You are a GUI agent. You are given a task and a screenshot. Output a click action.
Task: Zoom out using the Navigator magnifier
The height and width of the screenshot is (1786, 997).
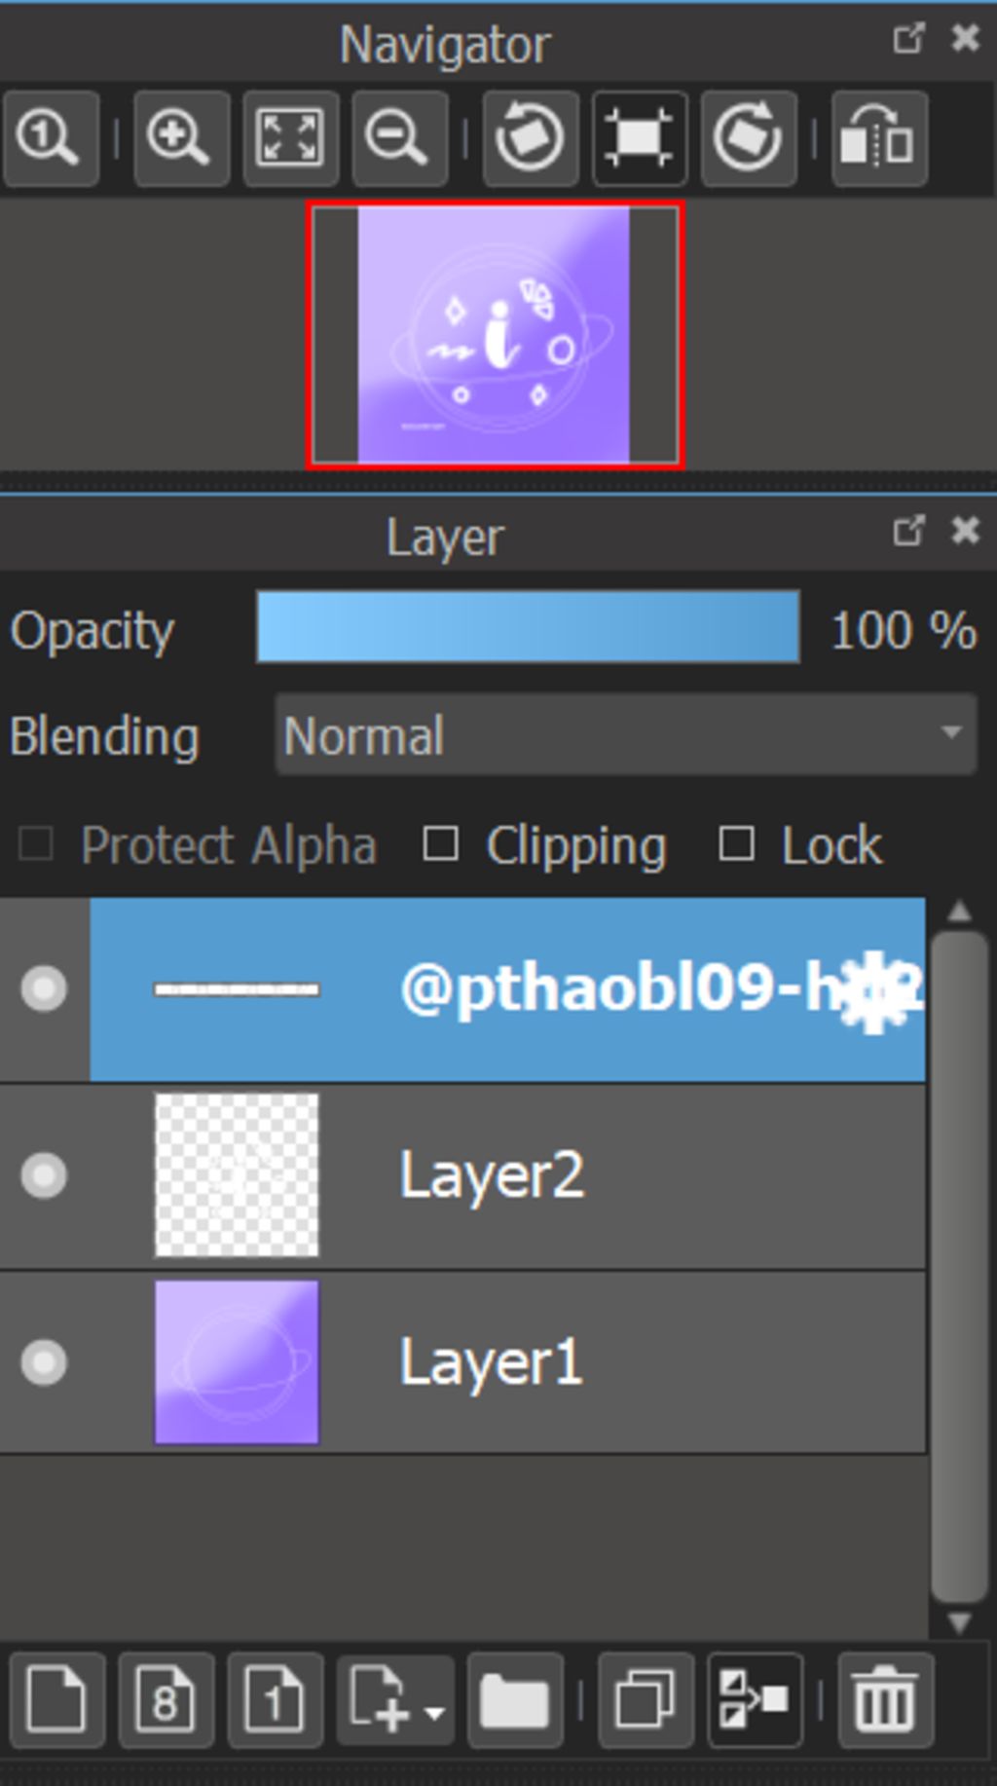coord(399,138)
